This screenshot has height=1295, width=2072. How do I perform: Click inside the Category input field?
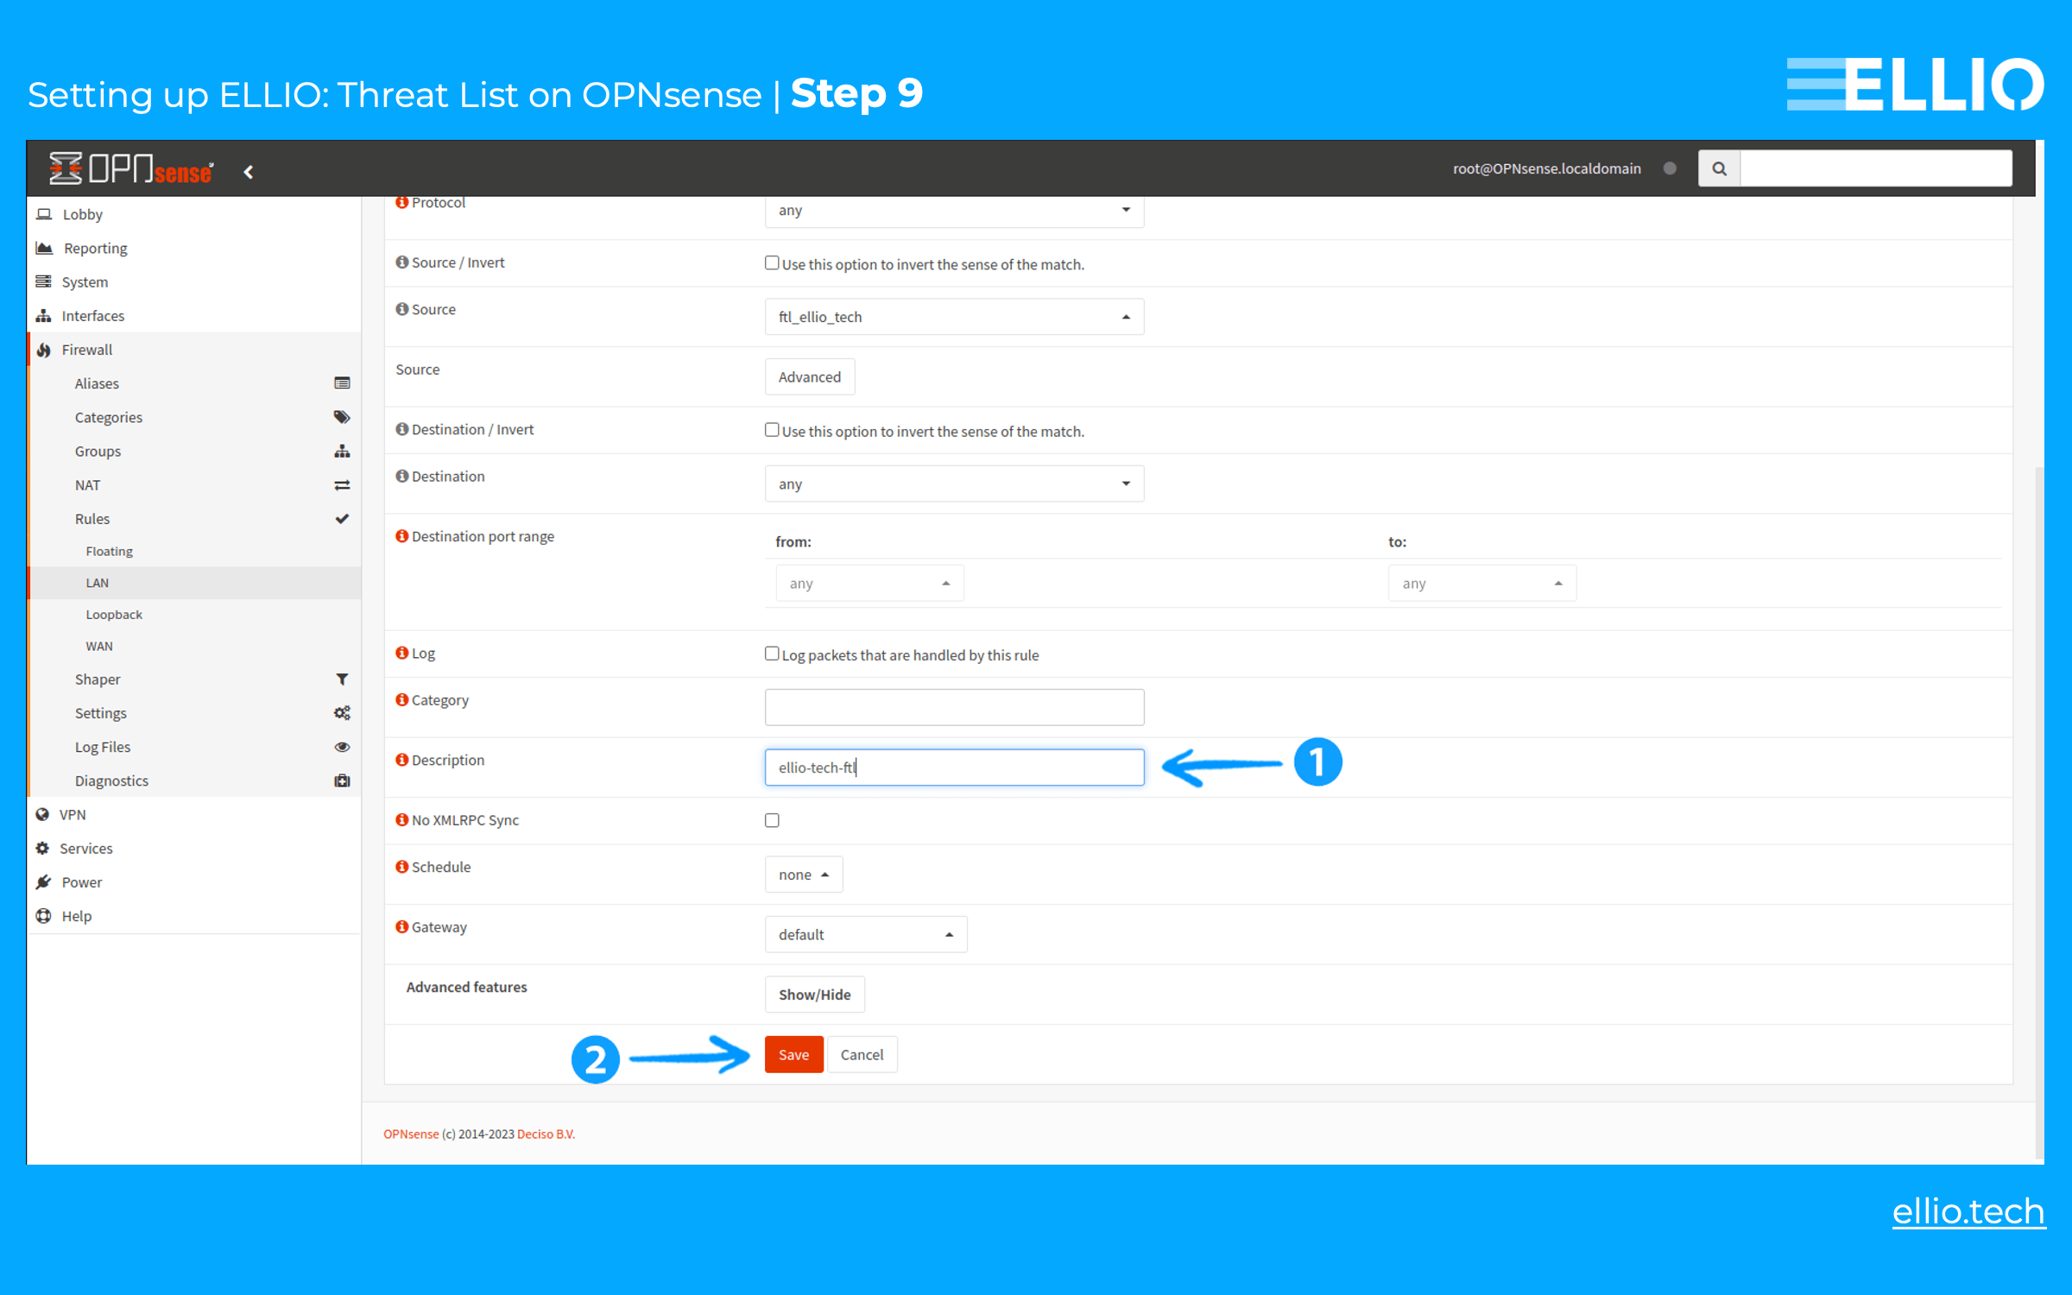[x=953, y=706]
